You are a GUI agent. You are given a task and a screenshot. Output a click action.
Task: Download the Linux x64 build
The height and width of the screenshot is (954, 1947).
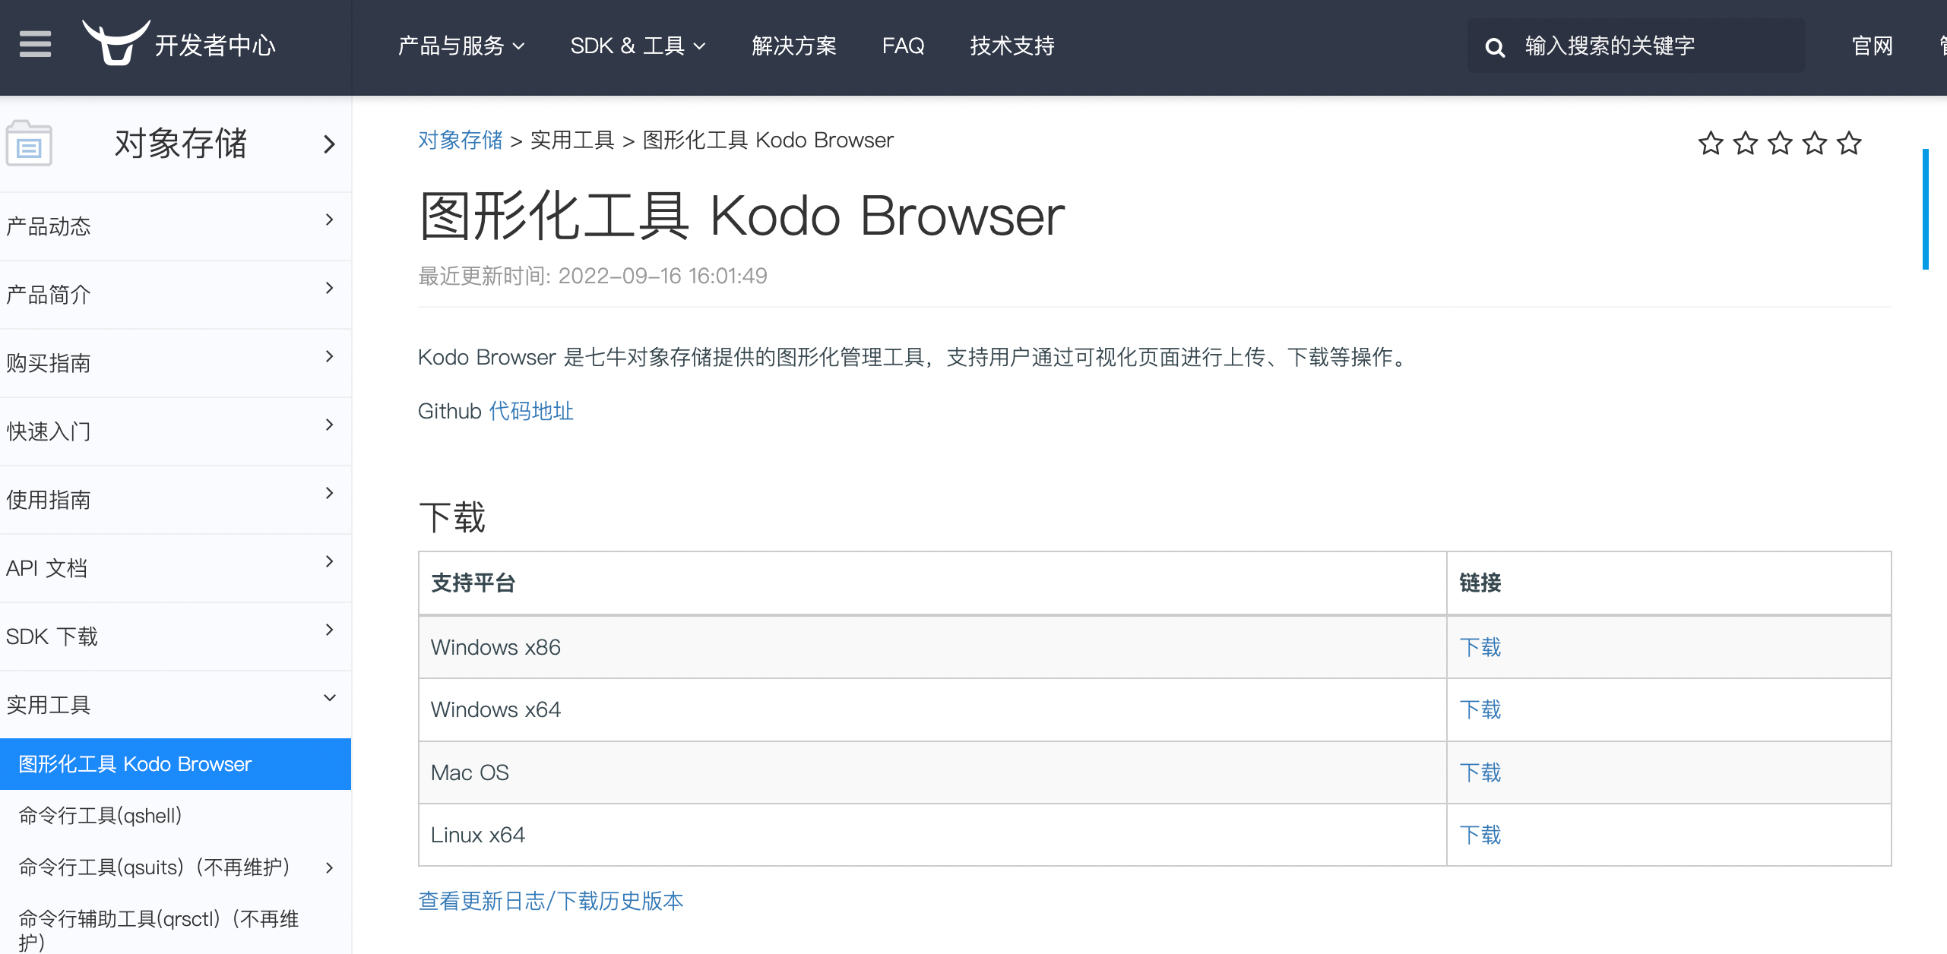(x=1480, y=835)
